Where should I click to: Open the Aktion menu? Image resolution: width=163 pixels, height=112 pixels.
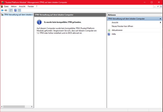pos(14,6)
